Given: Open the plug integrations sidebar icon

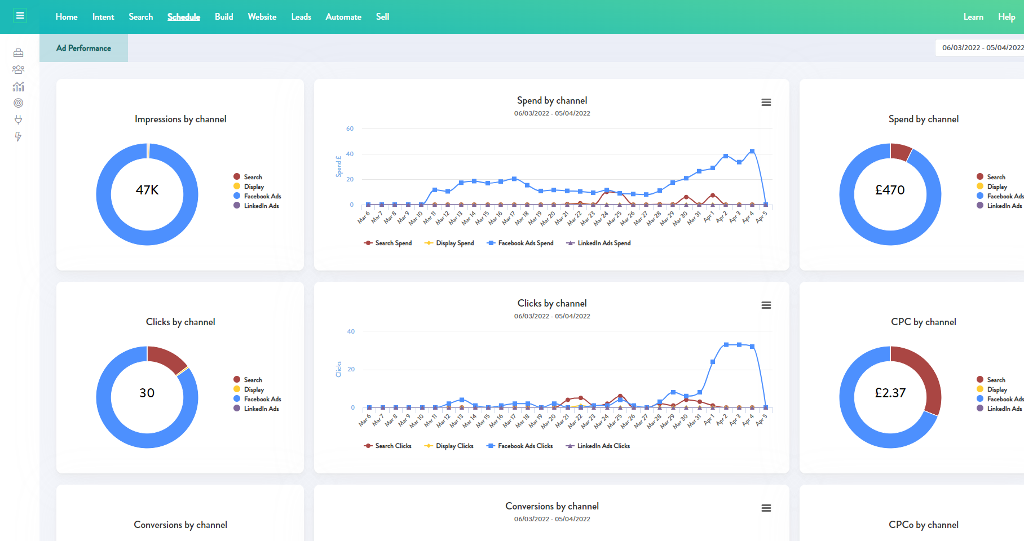Looking at the screenshot, I should point(19,119).
